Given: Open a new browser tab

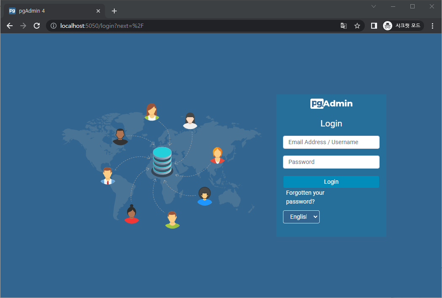Looking at the screenshot, I should [114, 11].
